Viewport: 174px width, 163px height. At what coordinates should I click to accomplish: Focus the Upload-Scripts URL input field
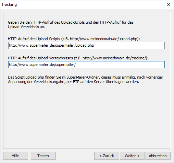[x=86, y=45]
